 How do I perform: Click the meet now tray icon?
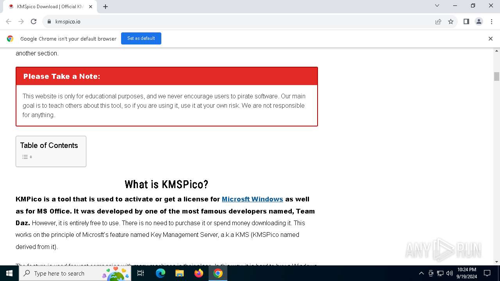(431, 273)
